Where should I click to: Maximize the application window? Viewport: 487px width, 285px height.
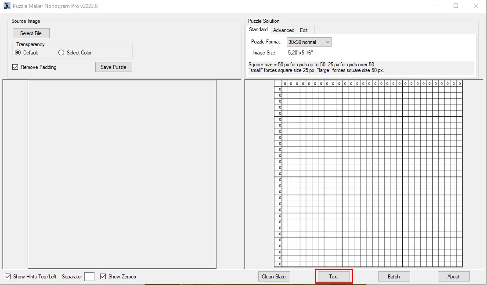click(456, 6)
